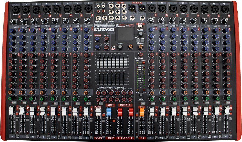Screen dimensions: 242x142
Task: Click the orange PARAMETER knob
Action: [130, 47]
